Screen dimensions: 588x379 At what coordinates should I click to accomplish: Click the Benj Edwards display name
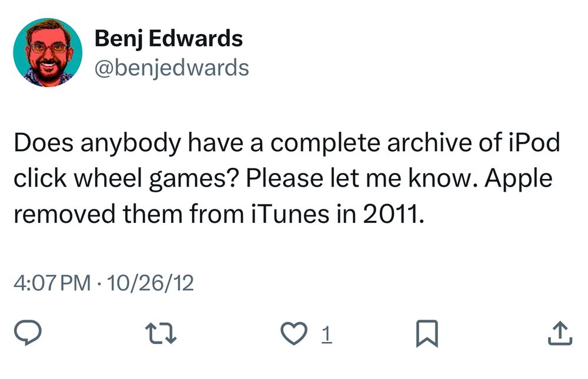tap(168, 39)
